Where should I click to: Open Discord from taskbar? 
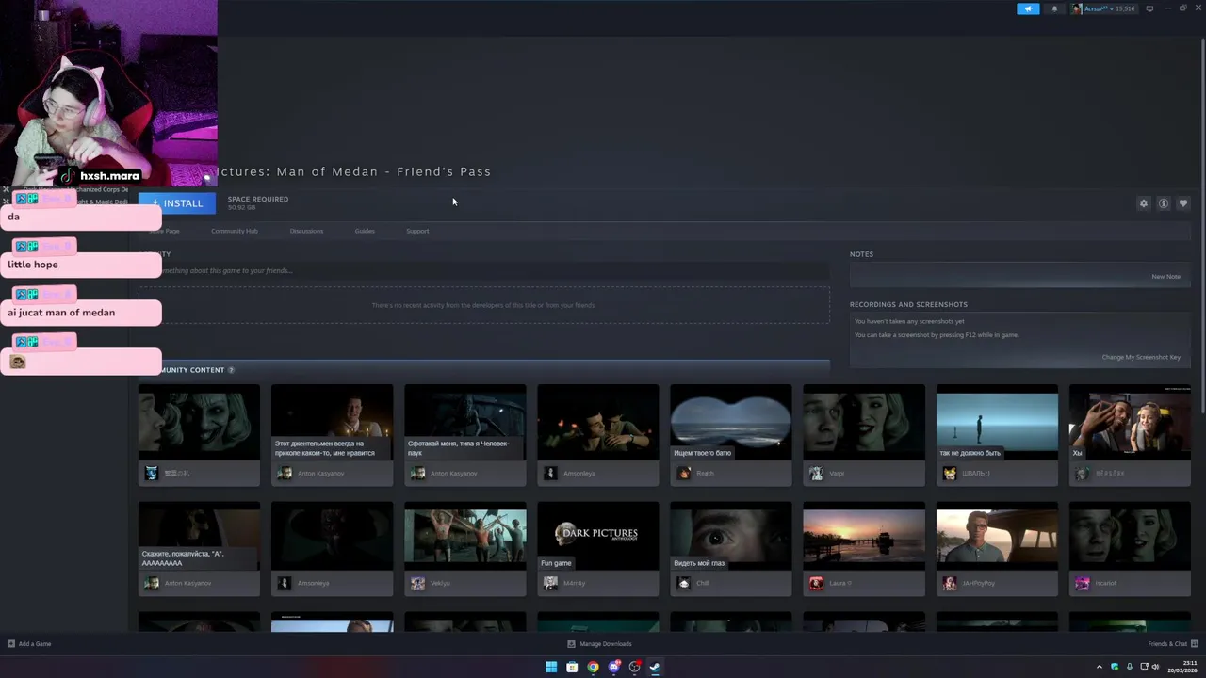coord(613,668)
